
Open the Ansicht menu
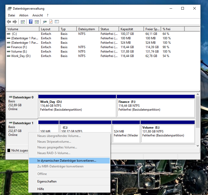pos(38,15)
